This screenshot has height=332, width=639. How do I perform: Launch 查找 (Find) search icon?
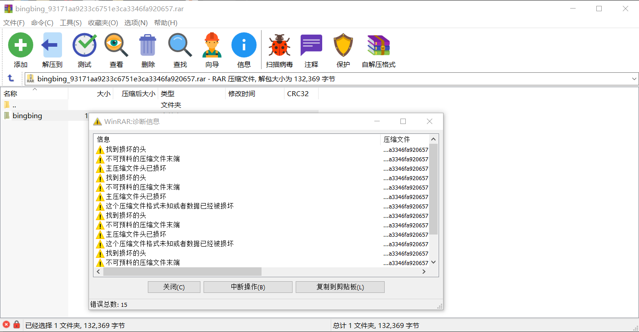[180, 45]
